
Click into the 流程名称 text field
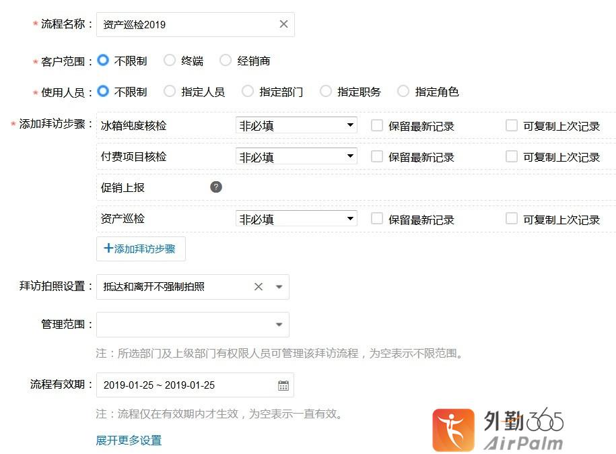(185, 24)
